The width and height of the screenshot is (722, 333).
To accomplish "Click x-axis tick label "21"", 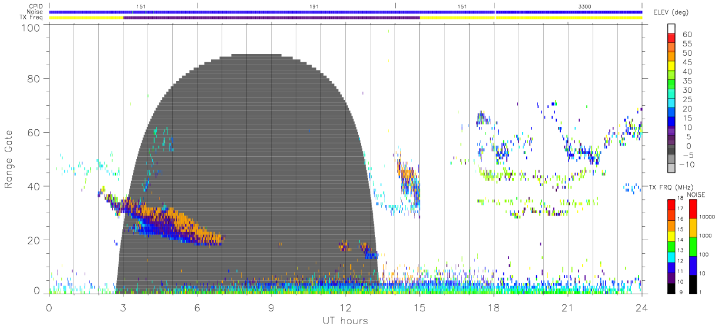I will pyautogui.click(x=567, y=308).
